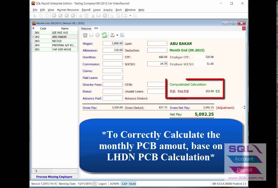The width and height of the screenshot is (278, 188).
Task: Click the Print PCB link
Action: coord(183,91)
